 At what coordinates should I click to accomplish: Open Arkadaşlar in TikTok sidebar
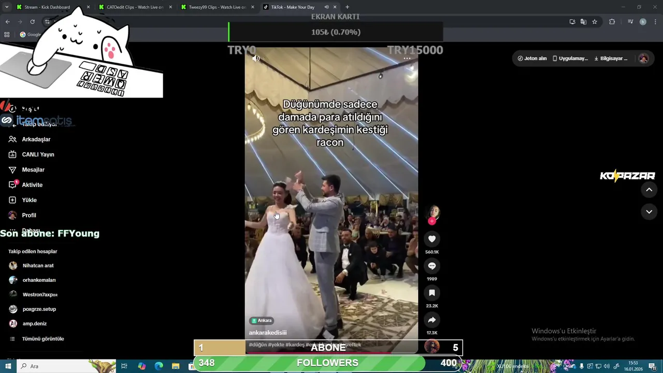point(30,139)
